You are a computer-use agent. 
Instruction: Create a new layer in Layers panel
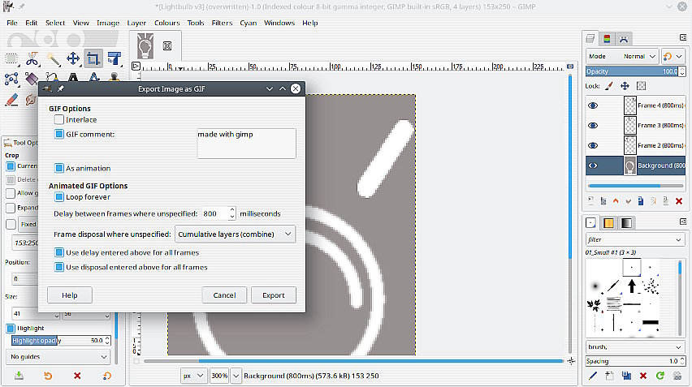[591, 201]
